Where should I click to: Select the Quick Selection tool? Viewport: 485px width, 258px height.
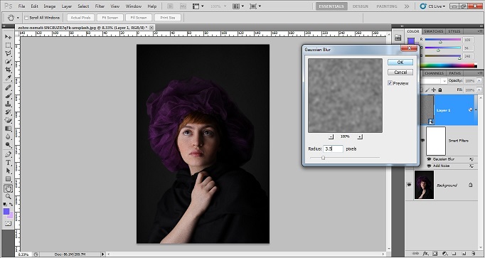[x=8, y=62]
